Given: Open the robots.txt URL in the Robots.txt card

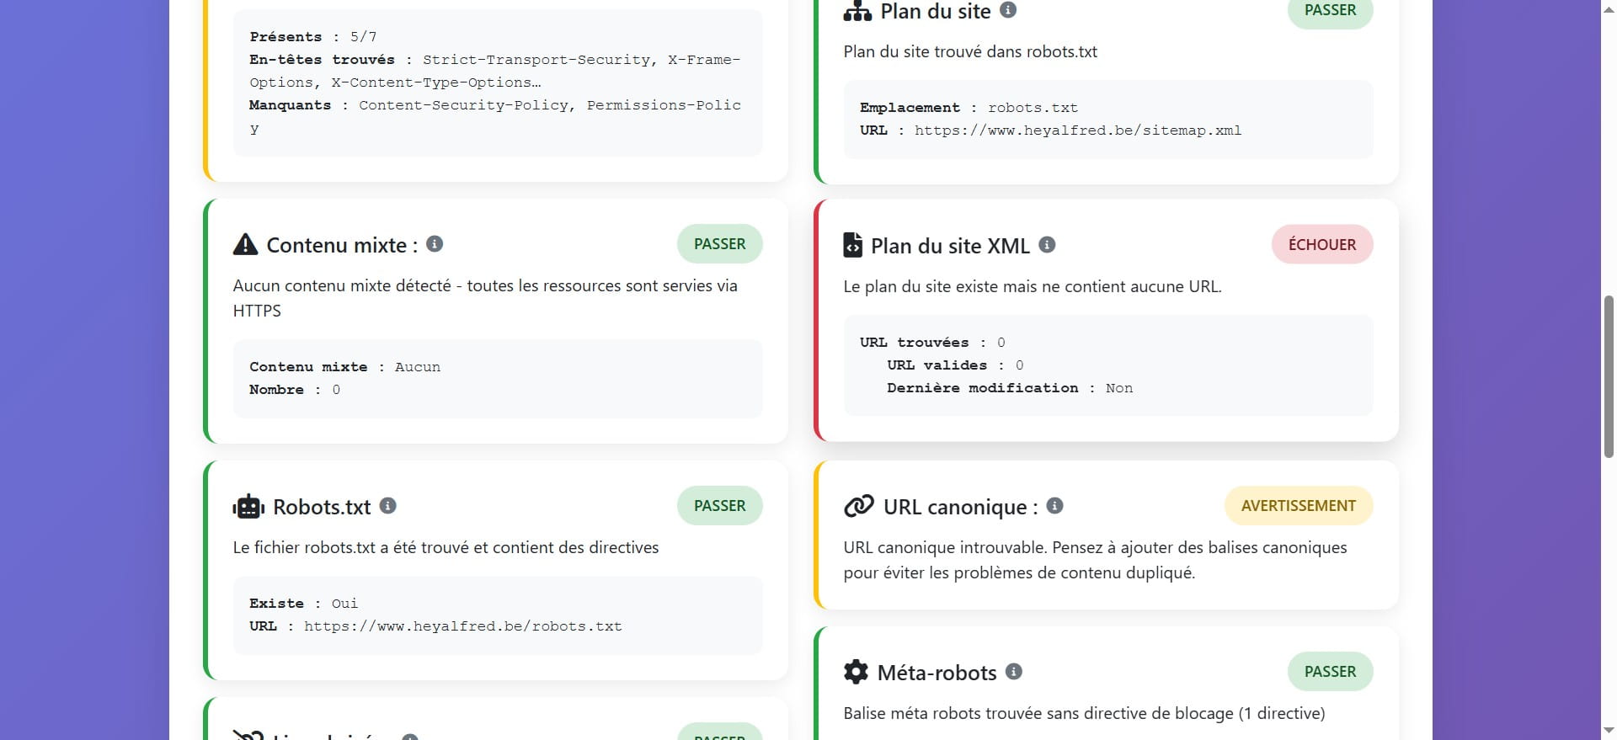Looking at the screenshot, I should [x=462, y=626].
